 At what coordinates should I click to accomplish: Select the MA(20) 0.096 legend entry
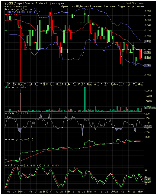click(14, 14)
